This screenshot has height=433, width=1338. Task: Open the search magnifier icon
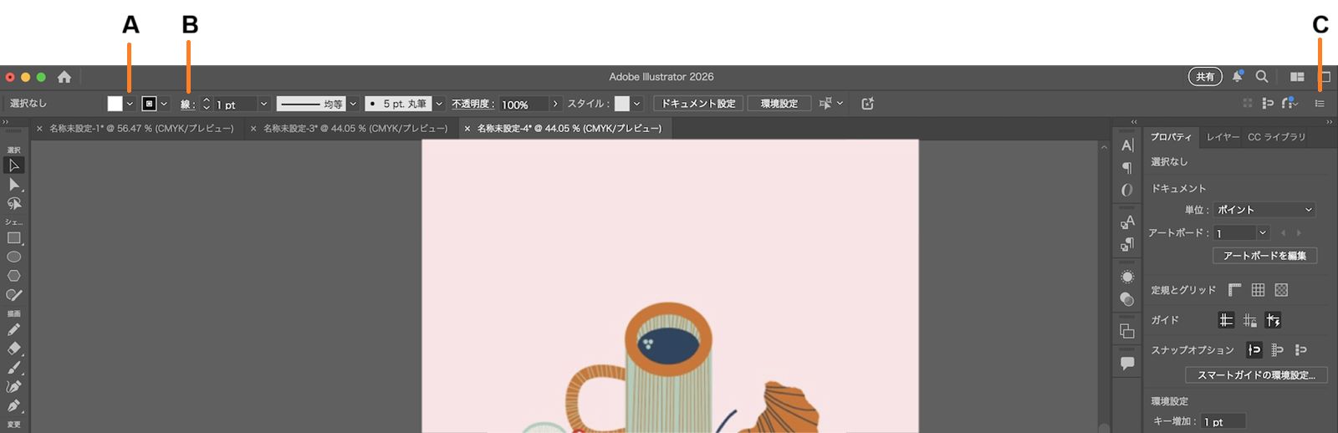pos(1262,76)
